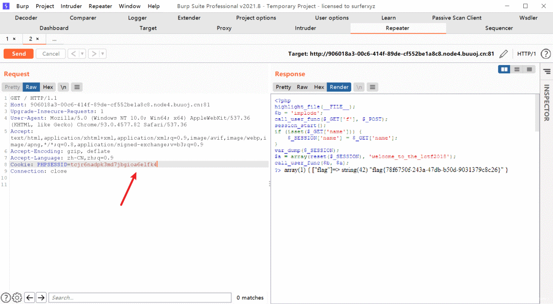553x304 pixels.
Task: Open the Request message options menu icon
Action: (x=77, y=87)
